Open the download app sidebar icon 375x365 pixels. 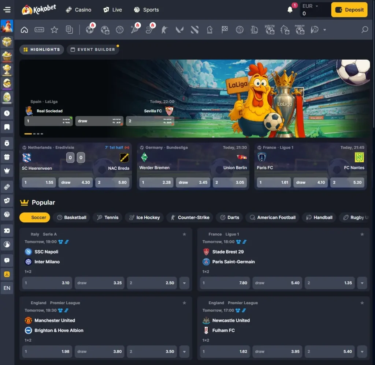click(x=7, y=274)
